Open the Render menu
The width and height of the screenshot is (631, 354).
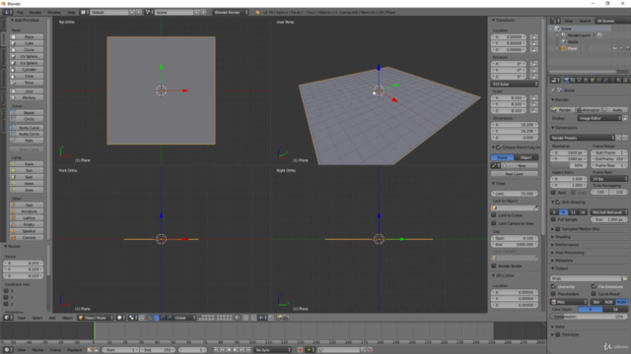coord(35,13)
